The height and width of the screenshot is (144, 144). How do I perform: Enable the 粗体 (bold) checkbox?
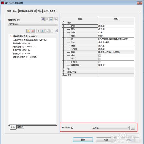pyautogui.click(x=100, y=55)
